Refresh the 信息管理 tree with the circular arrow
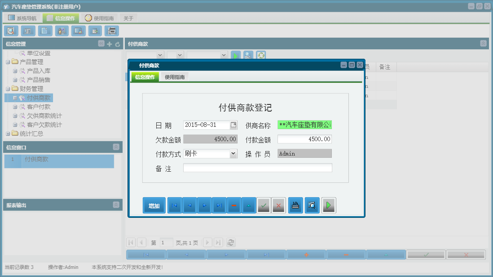The width and height of the screenshot is (493, 277). click(118, 44)
